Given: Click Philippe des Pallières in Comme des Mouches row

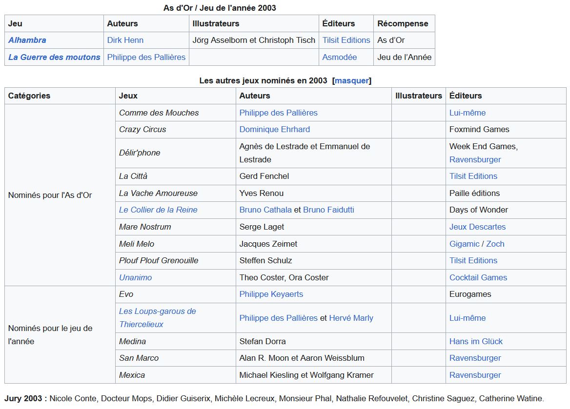Looking at the screenshot, I should tap(279, 113).
